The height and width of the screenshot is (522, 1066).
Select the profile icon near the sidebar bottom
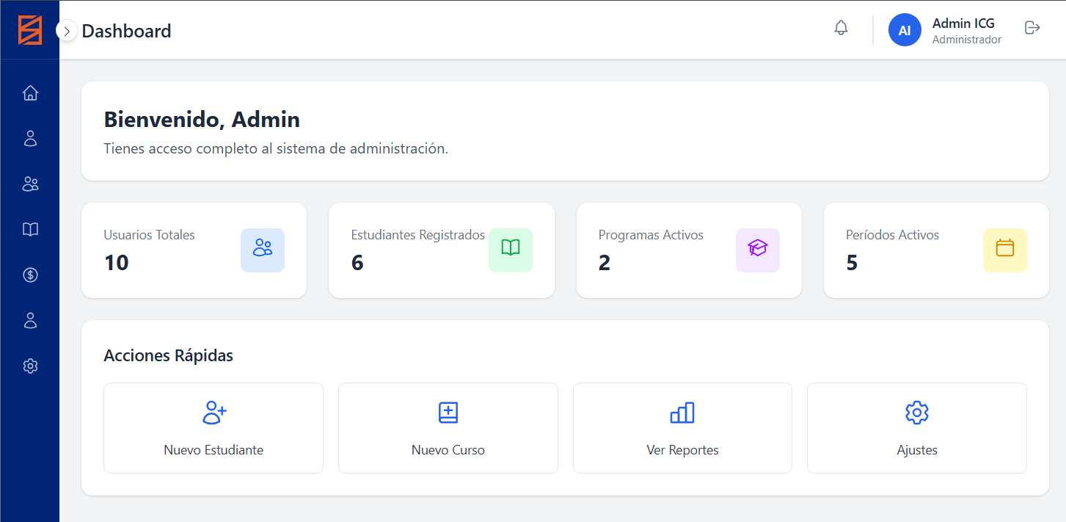coord(30,320)
